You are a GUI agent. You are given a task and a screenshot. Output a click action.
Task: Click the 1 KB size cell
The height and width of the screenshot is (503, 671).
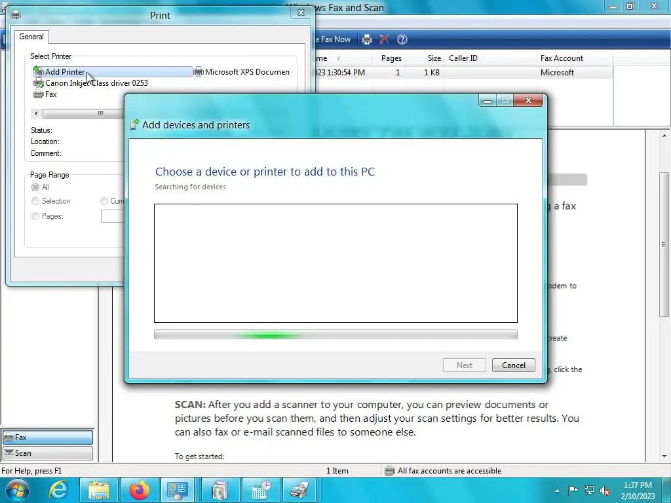[x=431, y=73]
